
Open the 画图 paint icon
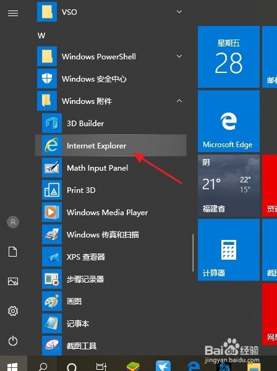coord(52,301)
